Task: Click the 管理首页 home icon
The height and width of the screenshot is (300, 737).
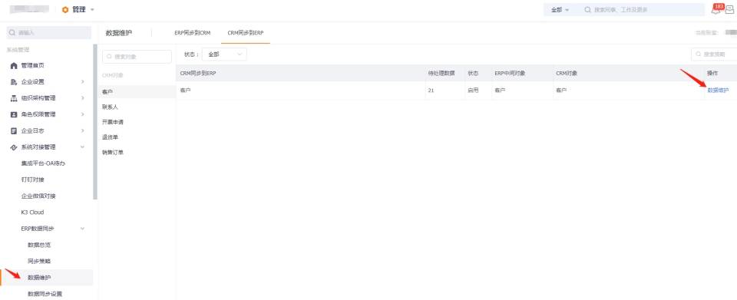Action: (x=14, y=66)
